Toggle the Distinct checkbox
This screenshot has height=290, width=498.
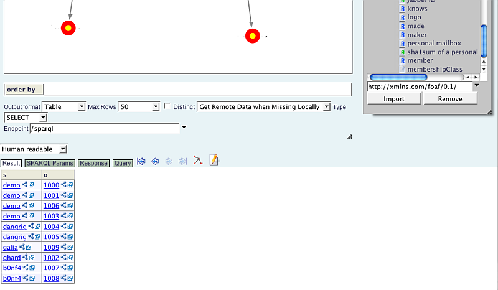[x=167, y=106]
